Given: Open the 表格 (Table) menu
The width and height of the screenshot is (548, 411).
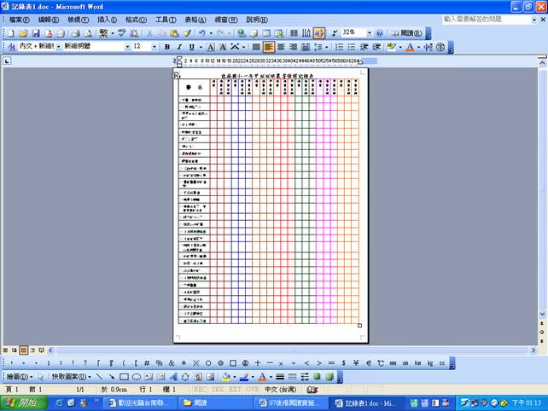Looking at the screenshot, I should pos(195,20).
